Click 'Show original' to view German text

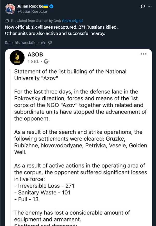click(73, 21)
